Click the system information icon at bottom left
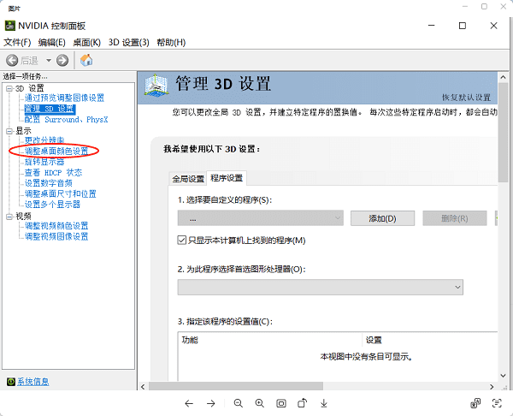 (x=11, y=382)
